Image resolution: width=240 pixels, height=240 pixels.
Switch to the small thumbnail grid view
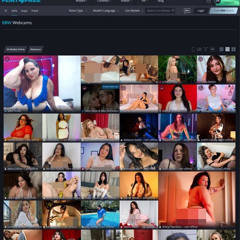(221, 49)
